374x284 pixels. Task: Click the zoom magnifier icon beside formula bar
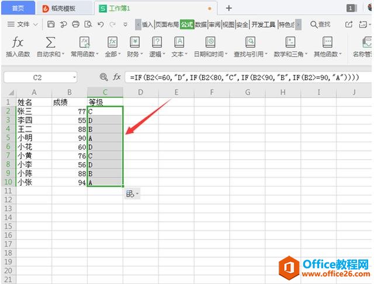[x=104, y=77]
